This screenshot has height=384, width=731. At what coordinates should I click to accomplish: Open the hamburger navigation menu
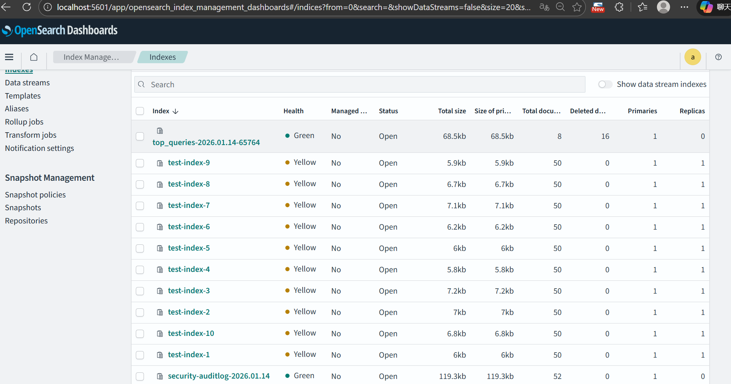[x=9, y=57]
